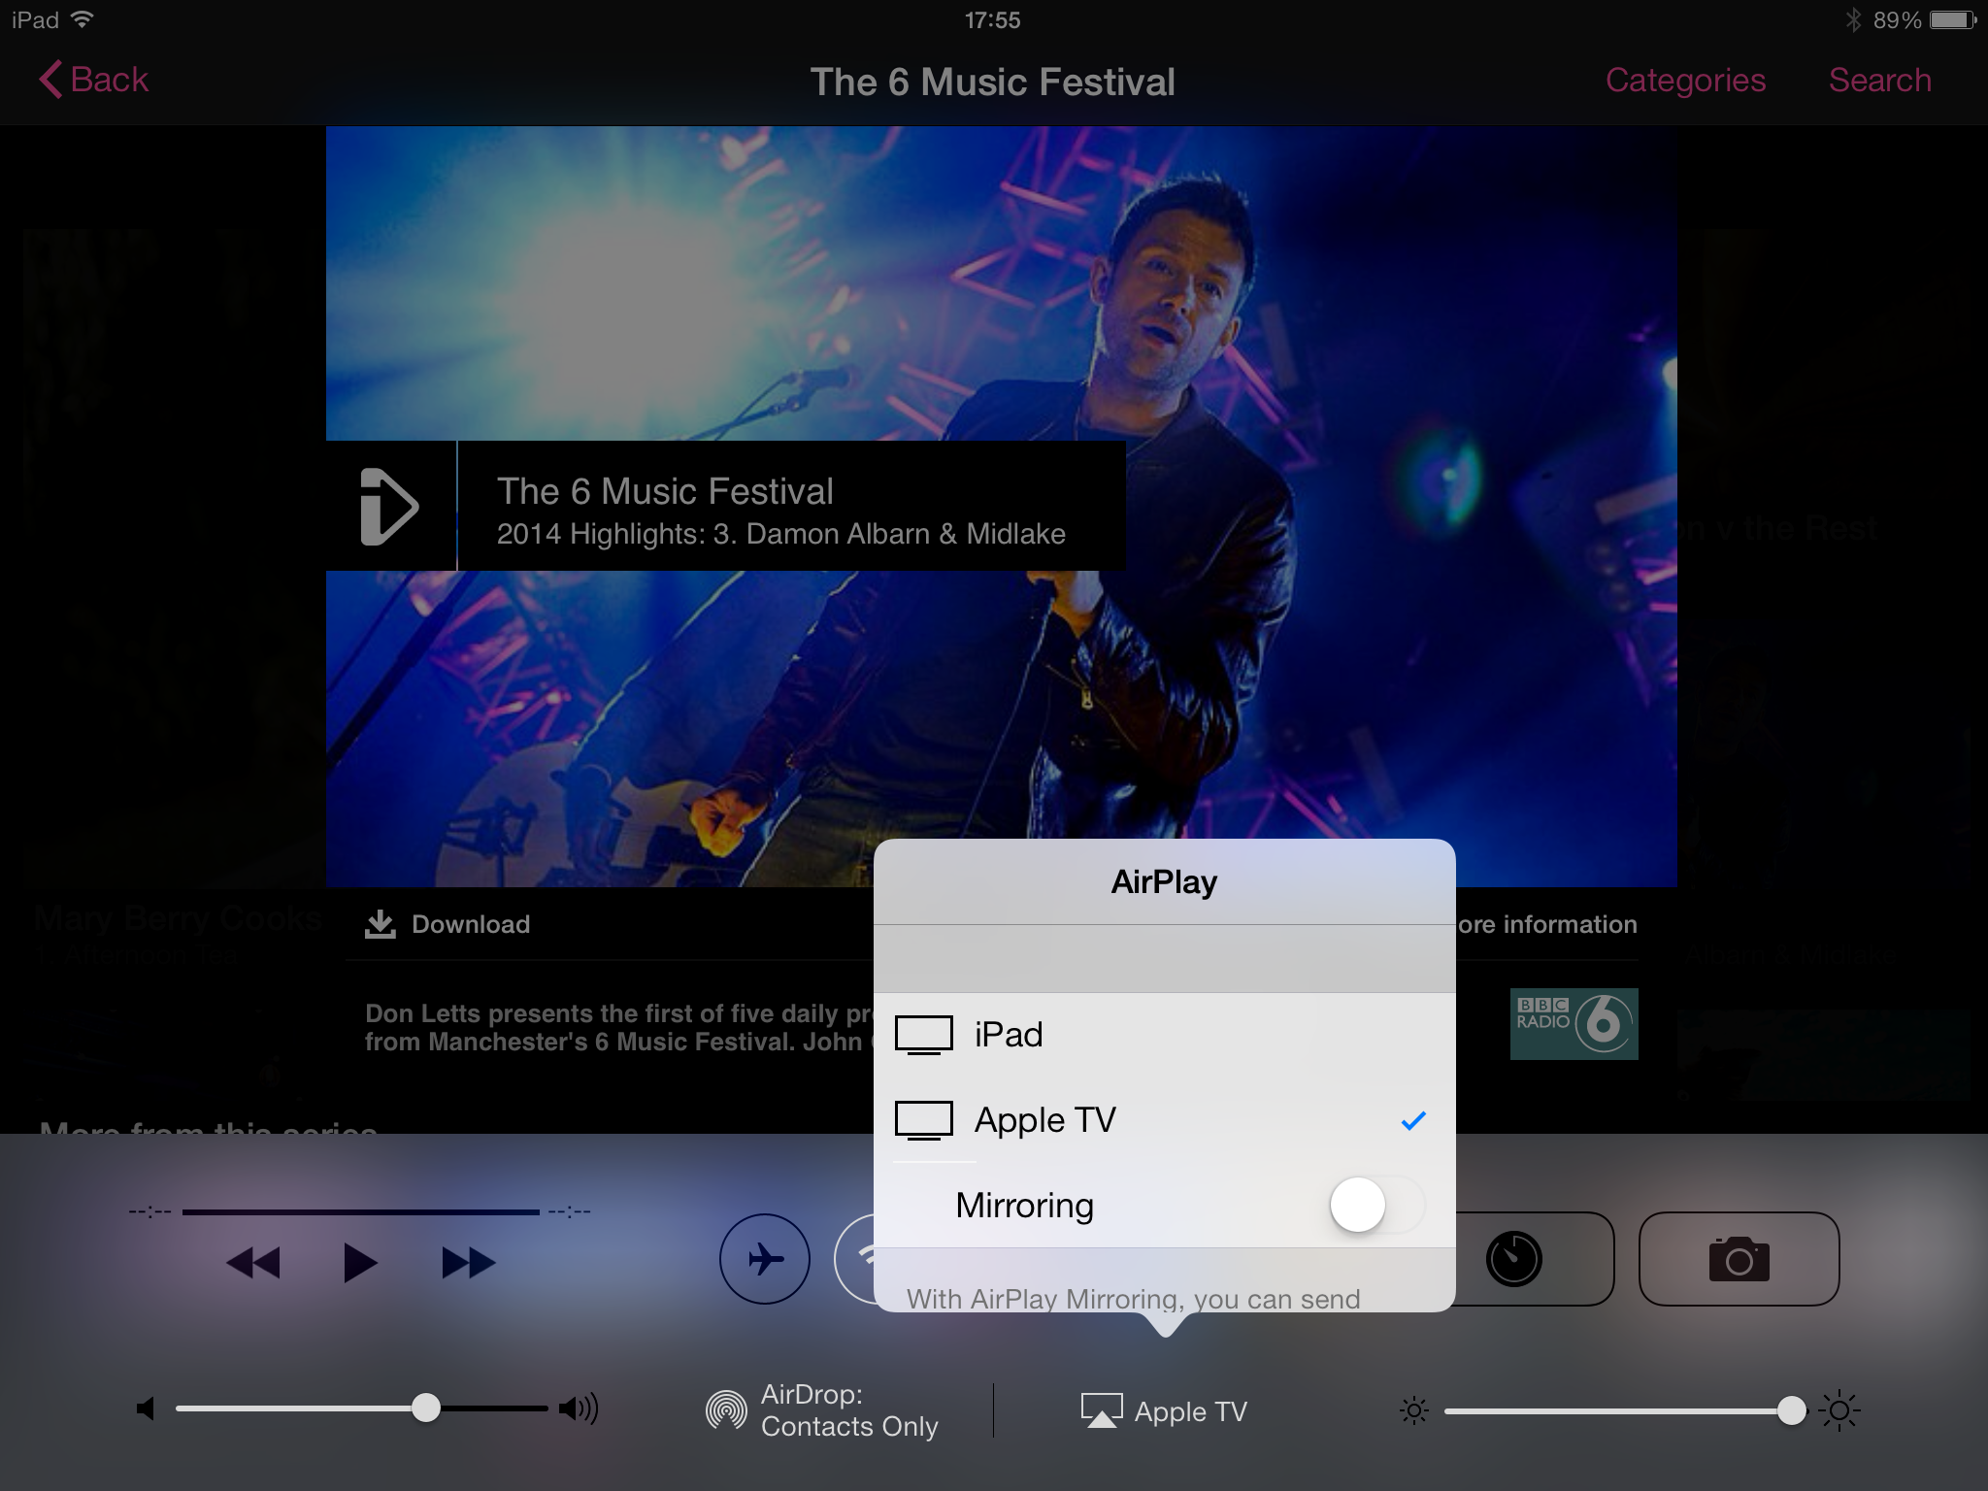Screen dimensions: 1988x1491
Task: Toggle Airplane Mode icon
Action: pos(765,1259)
